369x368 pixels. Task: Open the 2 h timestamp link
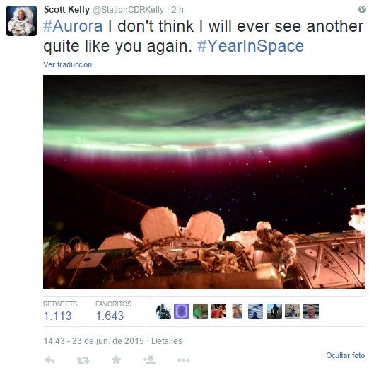tap(177, 10)
